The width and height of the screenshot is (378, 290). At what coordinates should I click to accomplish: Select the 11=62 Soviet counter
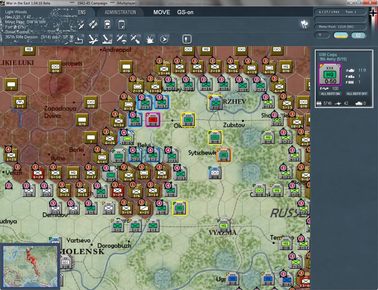(155, 86)
